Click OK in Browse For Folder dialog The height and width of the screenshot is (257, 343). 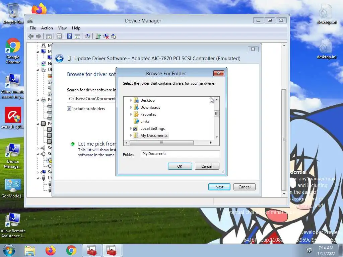(x=180, y=166)
